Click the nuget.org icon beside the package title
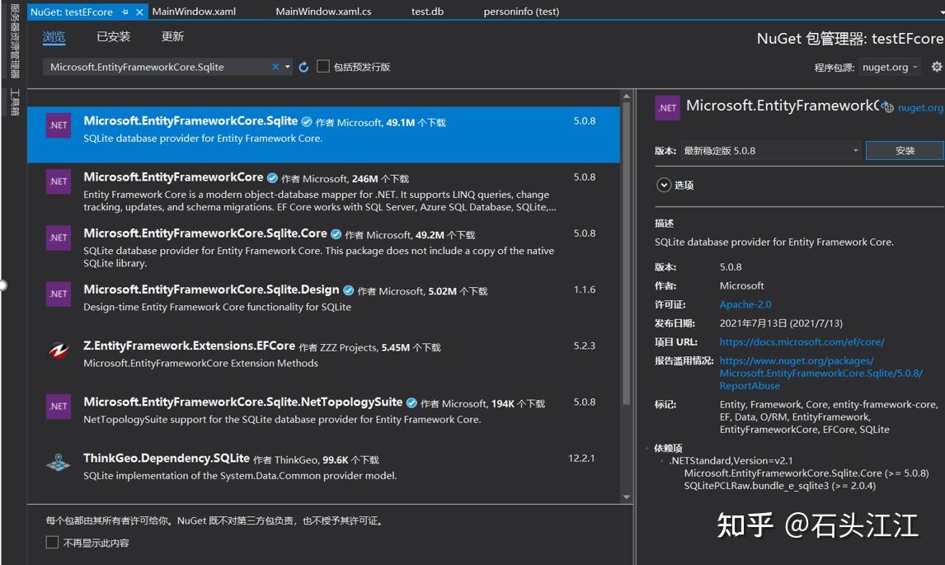 point(887,106)
